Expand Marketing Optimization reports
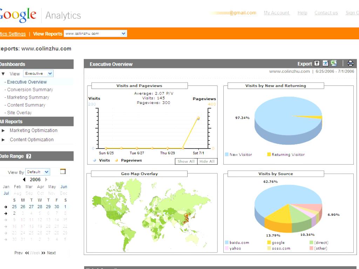The width and height of the screenshot is (359, 269). (x=3, y=131)
